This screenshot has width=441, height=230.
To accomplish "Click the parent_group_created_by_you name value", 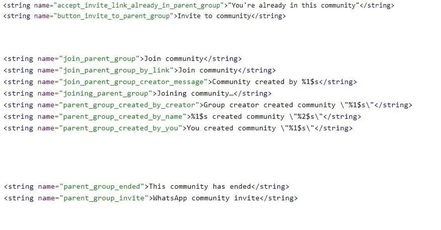I will click(x=121, y=128).
